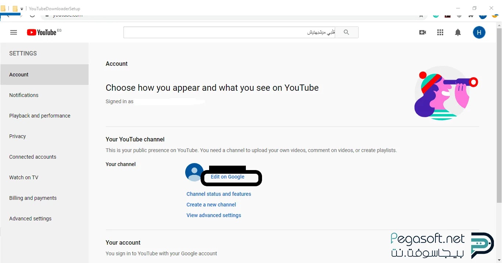Click the magnifier search button
502x263 pixels.
click(x=347, y=32)
